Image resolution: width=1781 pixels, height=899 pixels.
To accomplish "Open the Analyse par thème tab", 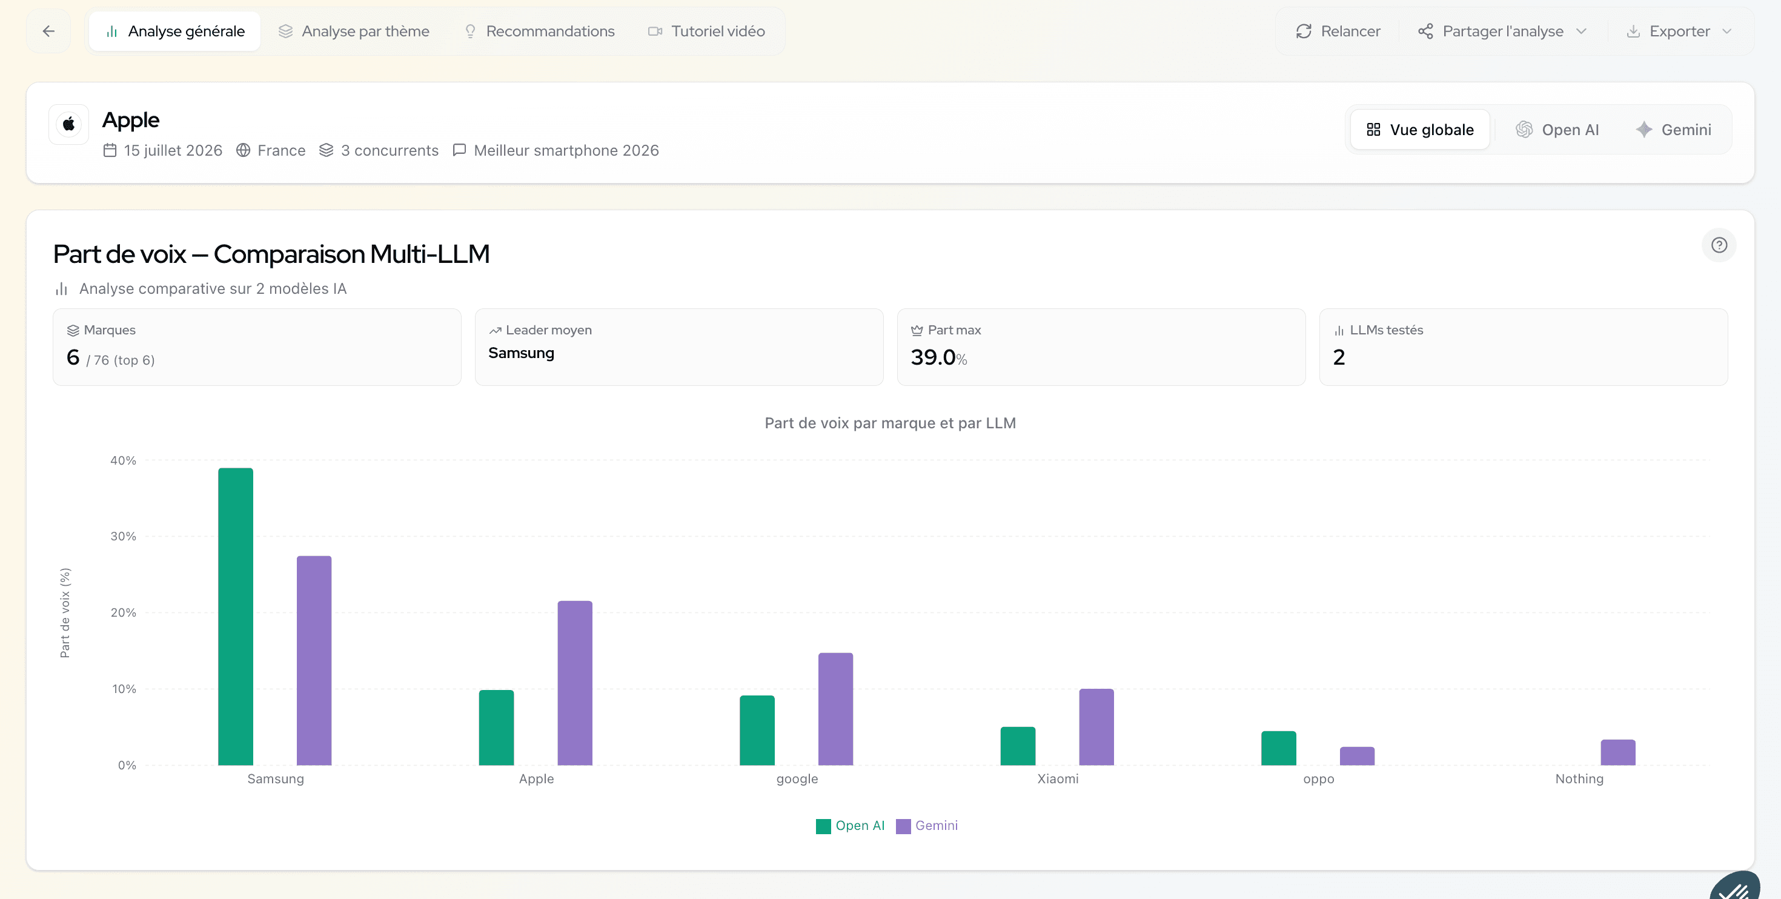I will pyautogui.click(x=353, y=31).
